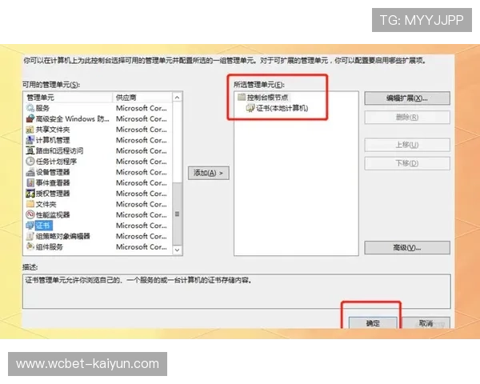Viewport: 480px width, 384px height.
Task: Select the 组件服务 icon
Action: click(30, 247)
